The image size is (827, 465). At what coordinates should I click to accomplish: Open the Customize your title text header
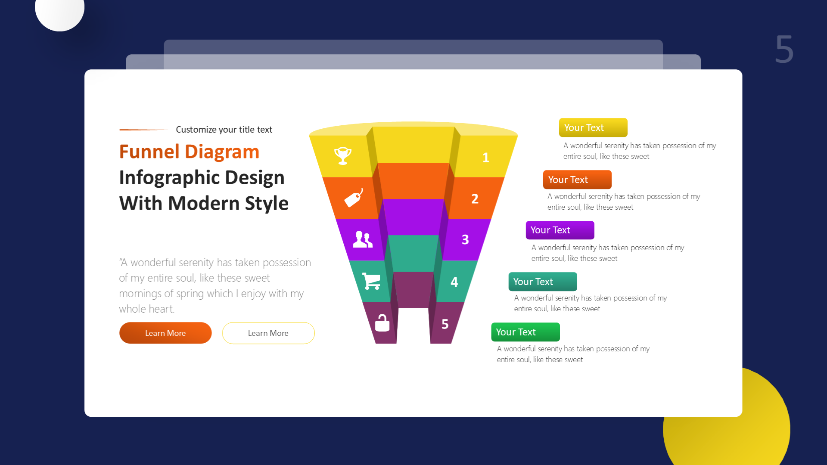(x=224, y=129)
